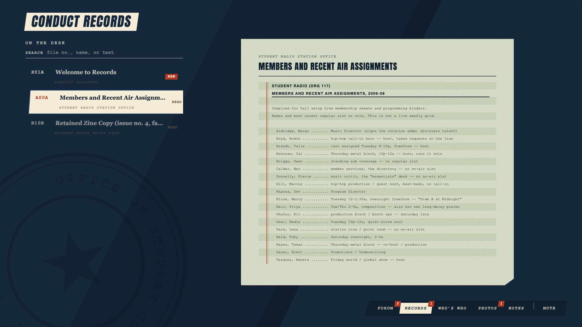
Task: Click the folded page corner of the document
Action: pyautogui.click(x=509, y=282)
